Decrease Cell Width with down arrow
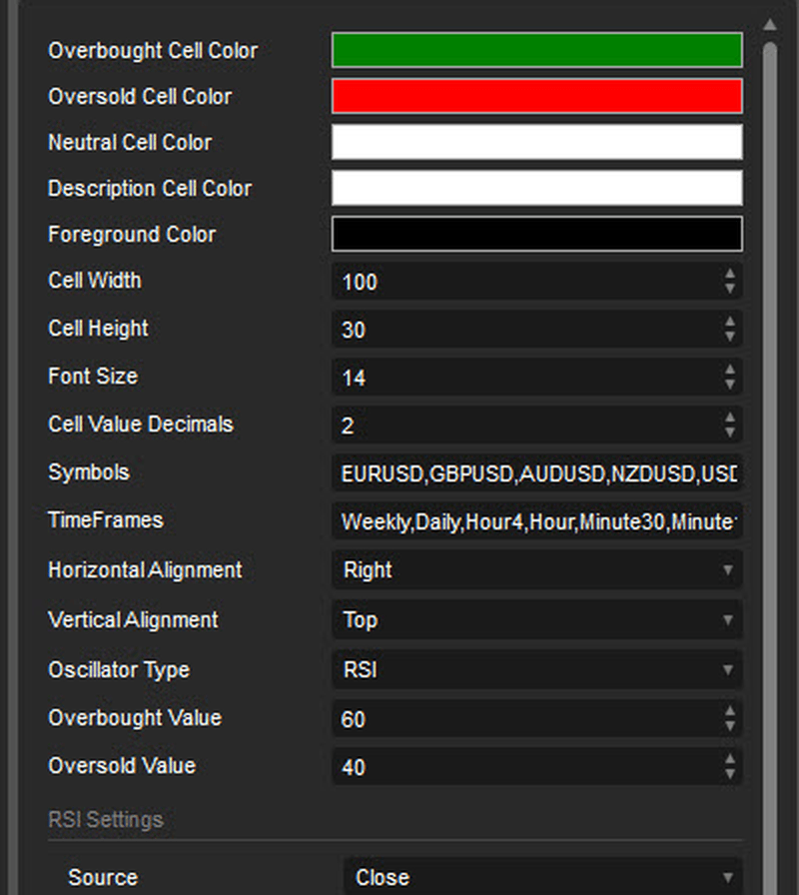 (729, 289)
